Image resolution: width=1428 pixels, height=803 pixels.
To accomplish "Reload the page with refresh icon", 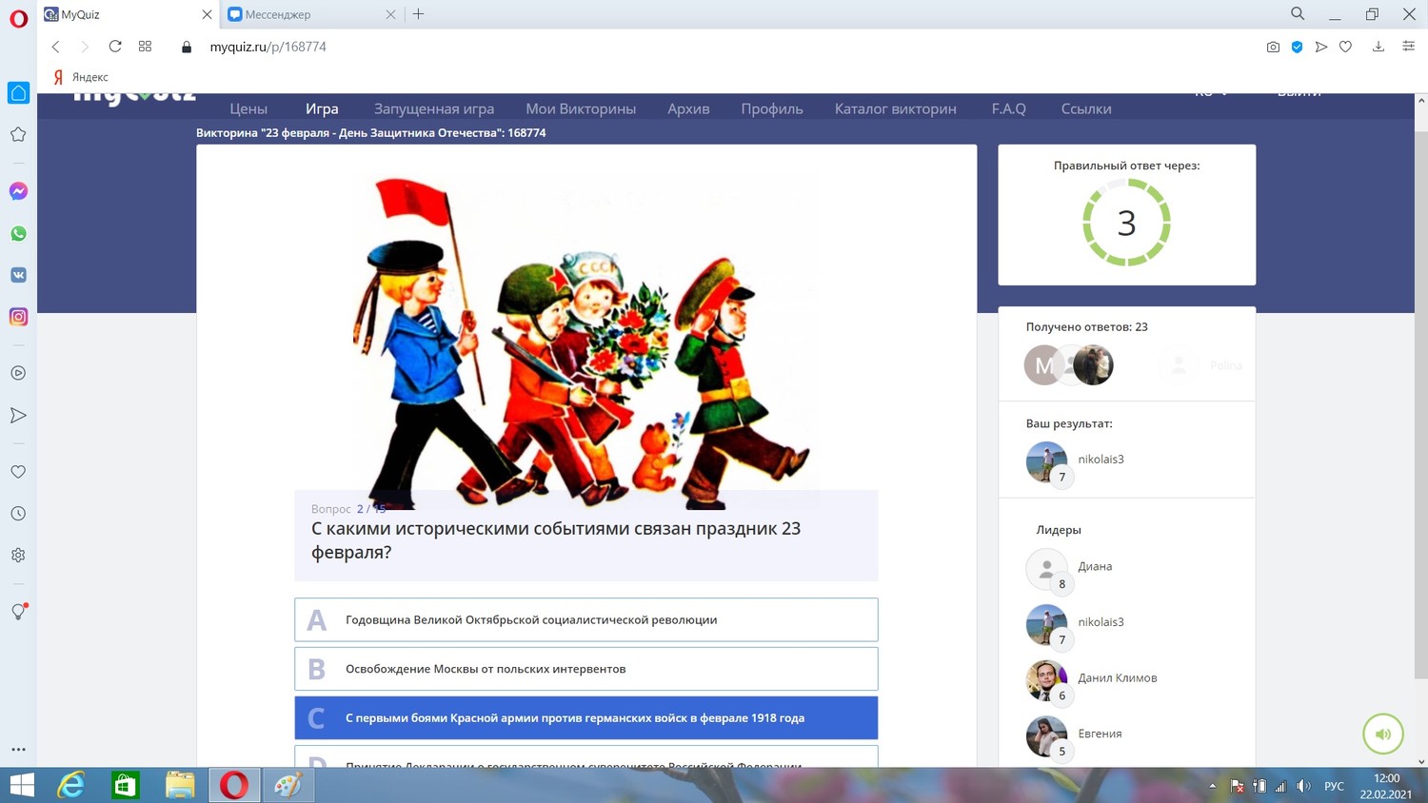I will (115, 47).
